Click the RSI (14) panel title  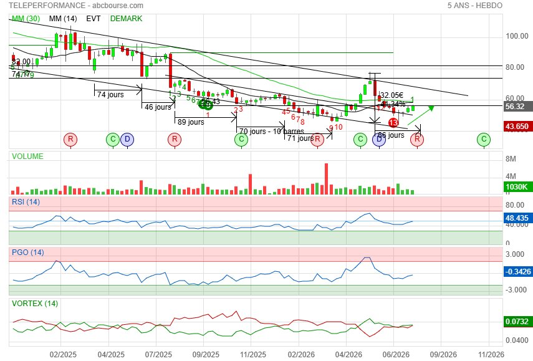click(x=26, y=202)
